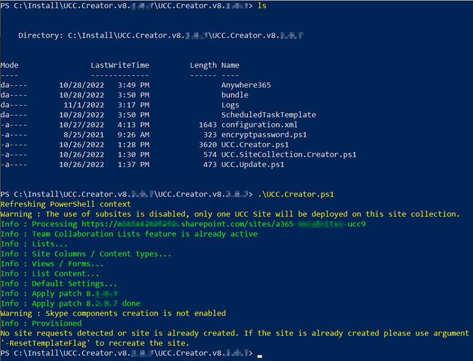Click the Logs directory name
The image size is (473, 361).
(x=230, y=105)
